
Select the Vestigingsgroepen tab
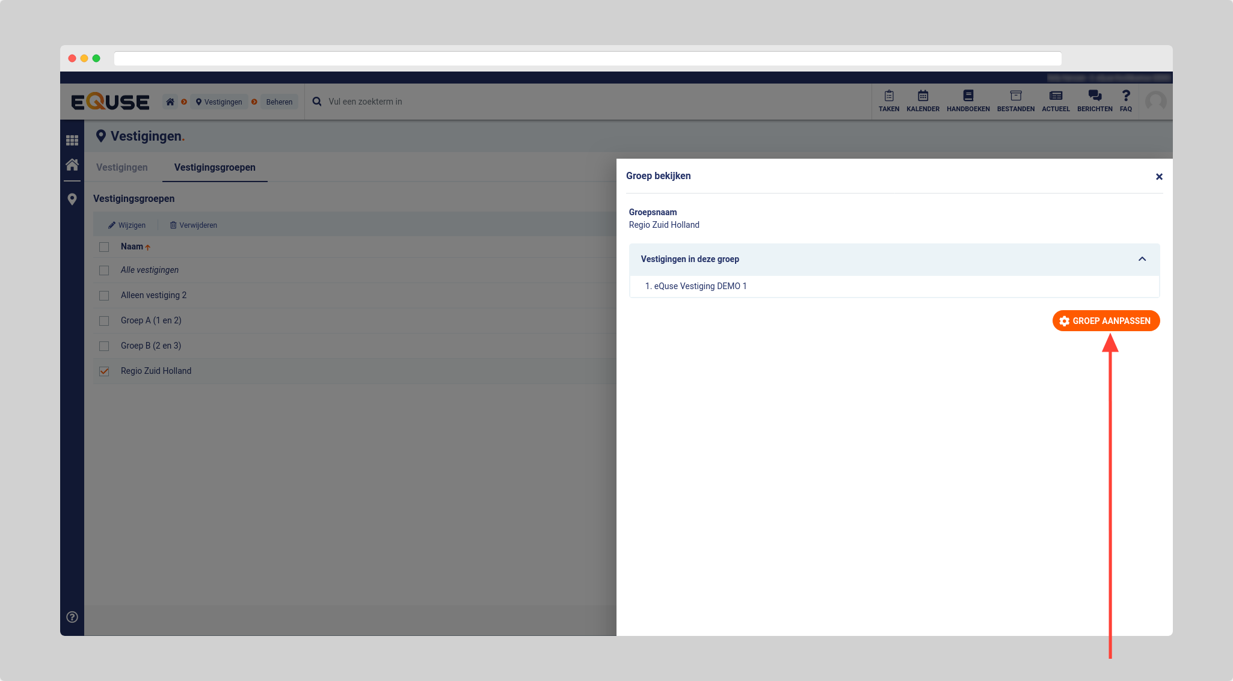point(215,167)
